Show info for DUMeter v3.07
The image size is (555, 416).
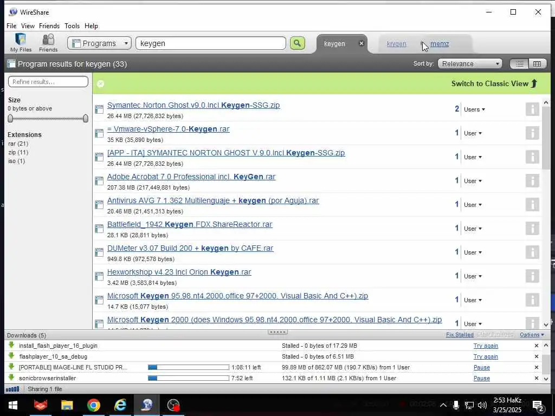tap(532, 252)
